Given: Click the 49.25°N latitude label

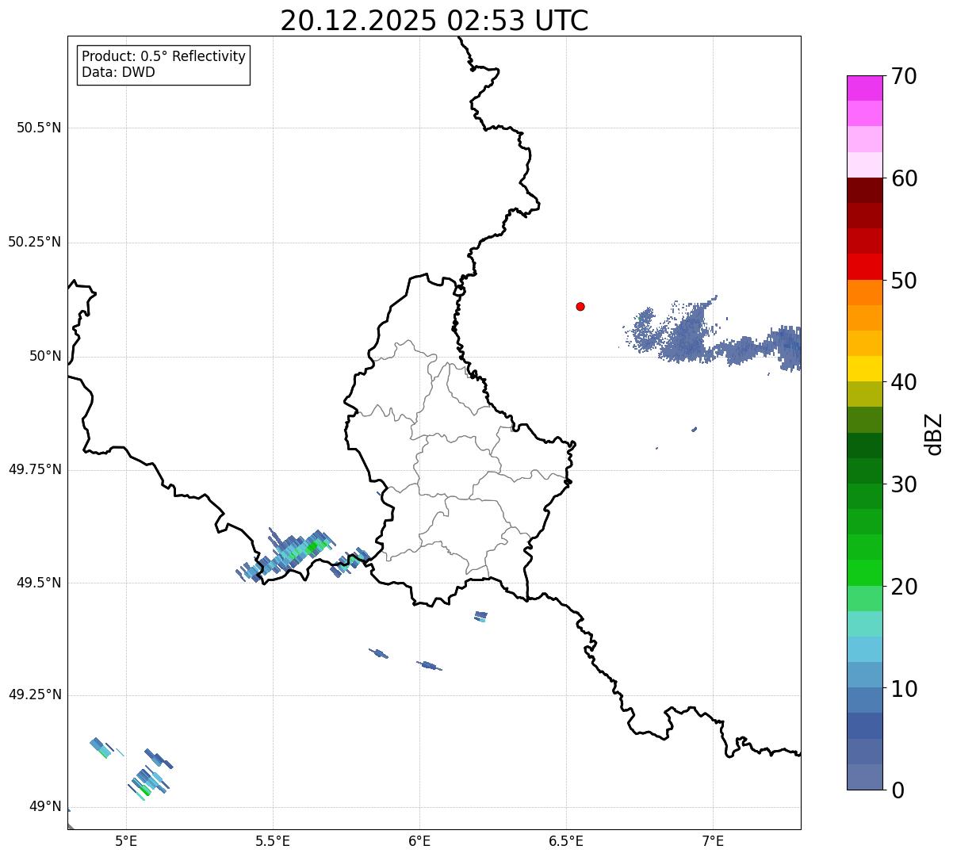Looking at the screenshot, I should tap(35, 694).
